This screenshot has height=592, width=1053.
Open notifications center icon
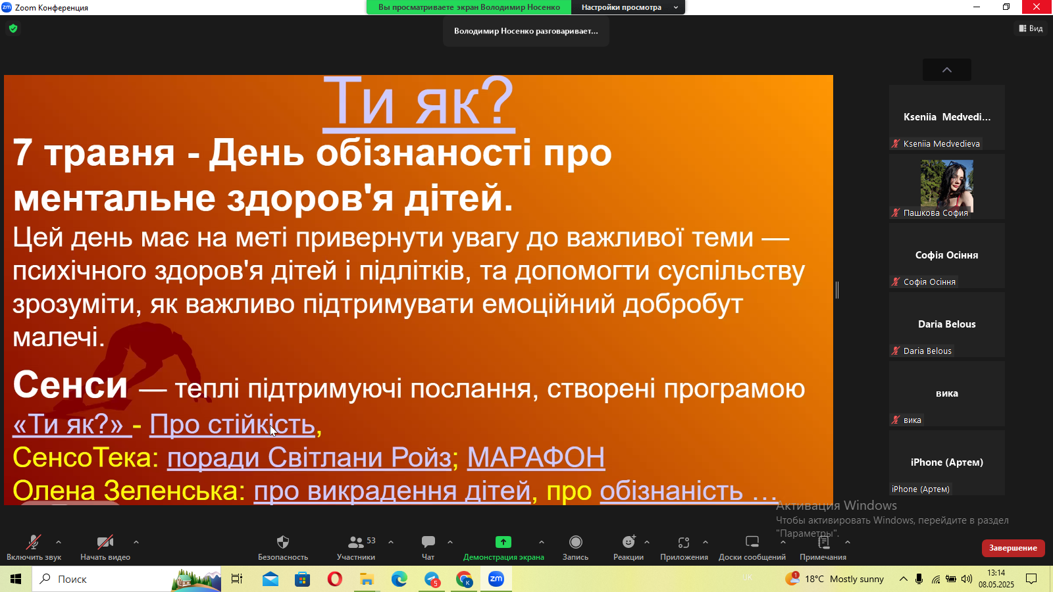pyautogui.click(x=1031, y=579)
